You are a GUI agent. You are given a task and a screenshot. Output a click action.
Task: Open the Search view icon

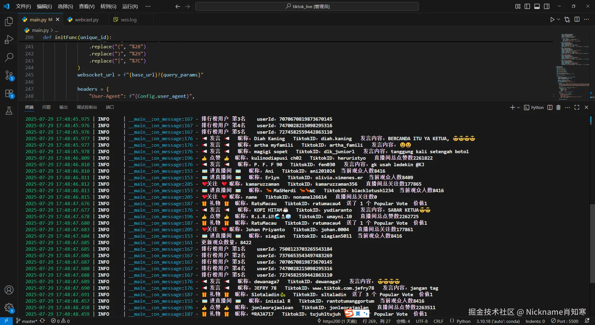(9, 57)
